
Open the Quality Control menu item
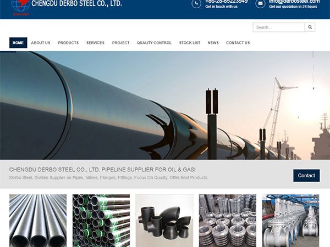coord(154,43)
